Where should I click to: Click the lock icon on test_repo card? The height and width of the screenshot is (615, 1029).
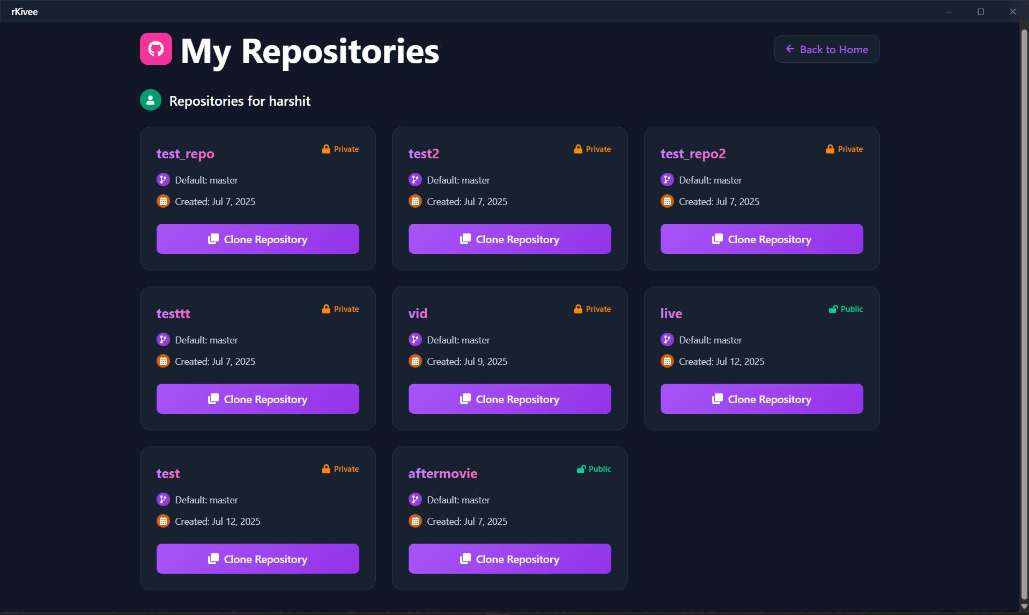click(326, 149)
